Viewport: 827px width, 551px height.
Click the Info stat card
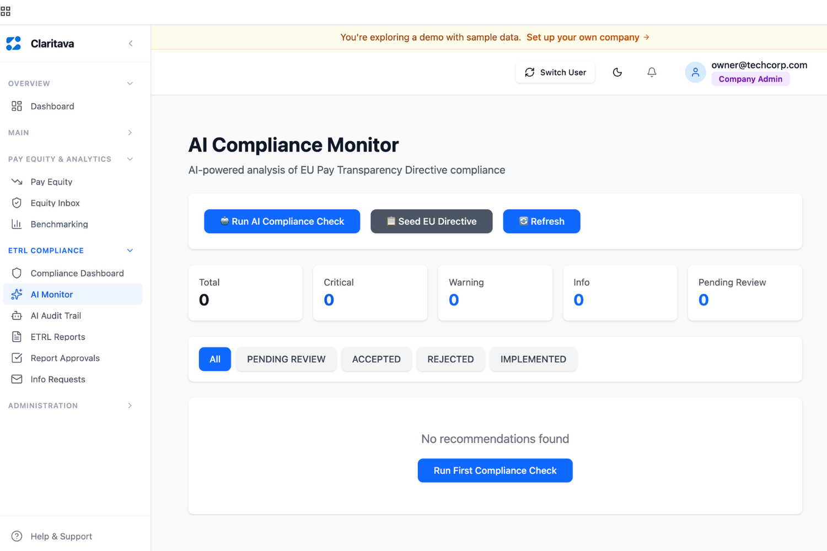click(x=620, y=293)
